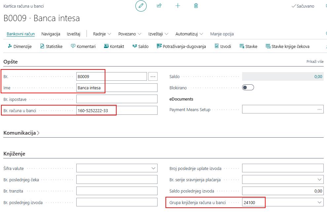Open Potraživanja-dugovanja action

(x=181, y=46)
